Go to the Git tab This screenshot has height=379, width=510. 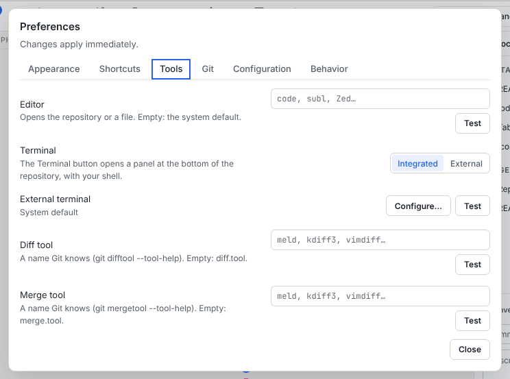(x=208, y=69)
